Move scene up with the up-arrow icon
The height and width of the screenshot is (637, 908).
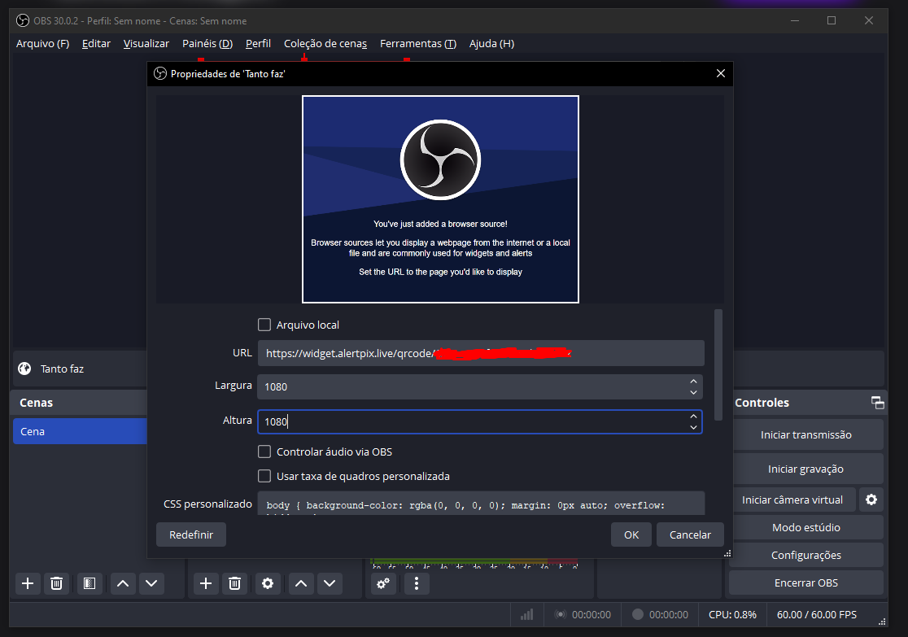[x=123, y=583]
